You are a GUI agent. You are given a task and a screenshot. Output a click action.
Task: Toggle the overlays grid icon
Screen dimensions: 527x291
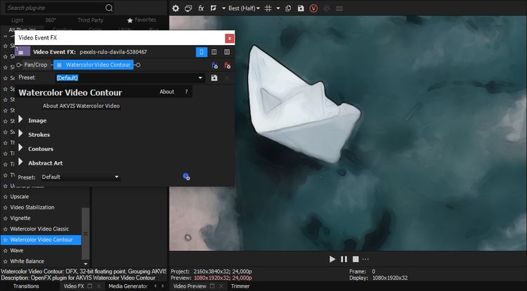tap(268, 8)
